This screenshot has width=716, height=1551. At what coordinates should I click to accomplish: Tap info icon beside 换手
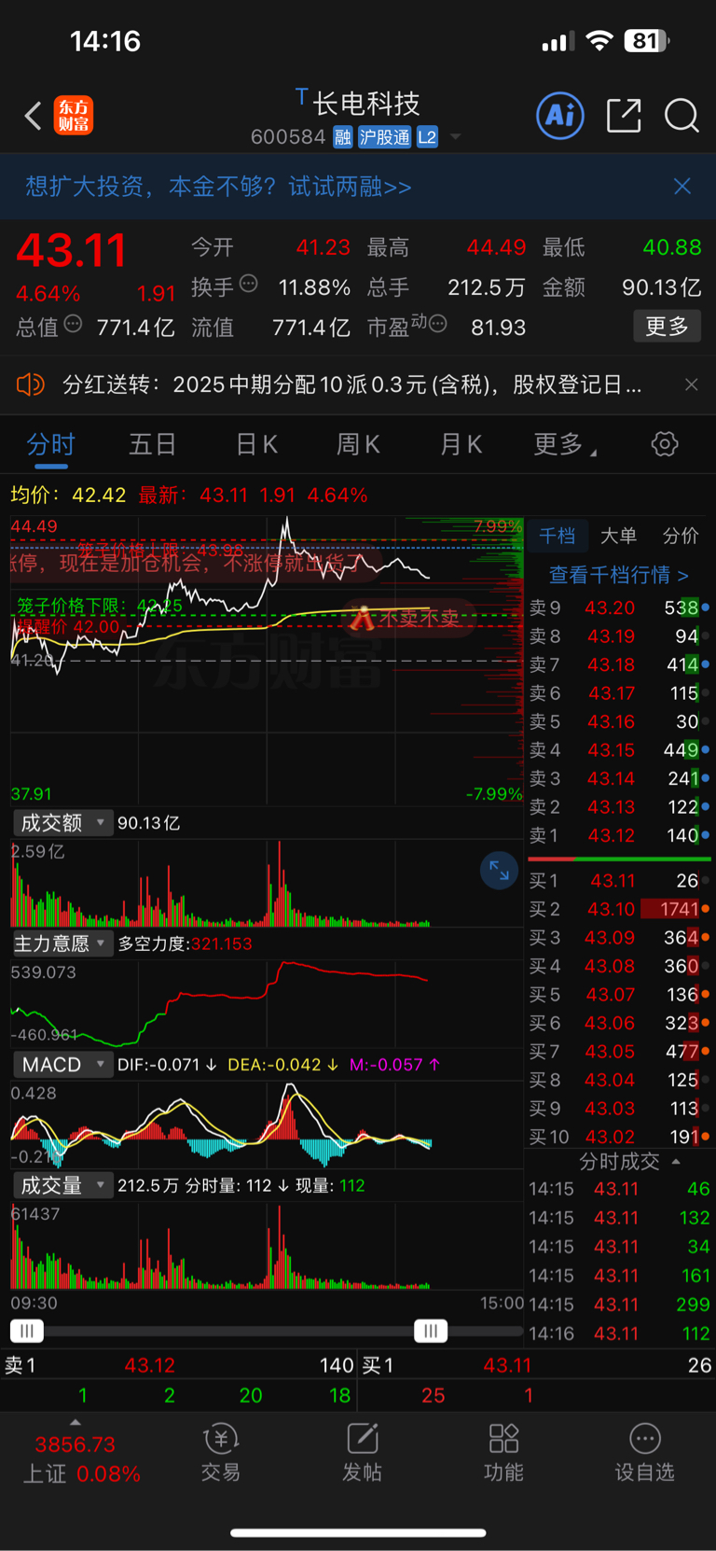248,284
